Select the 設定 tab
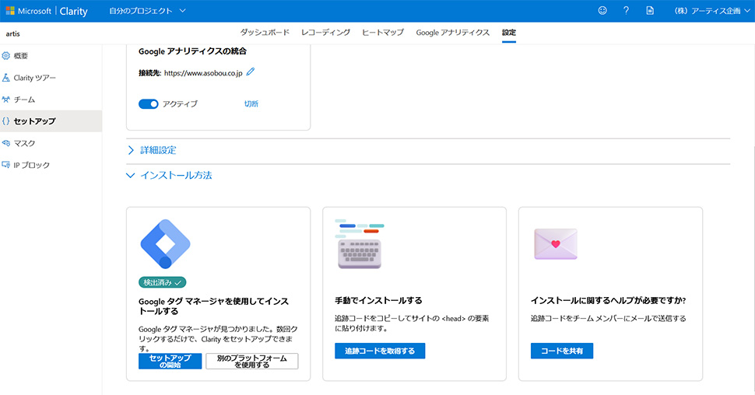 pyautogui.click(x=509, y=33)
